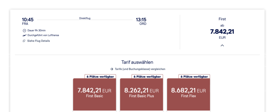Click the Tarif auswählen heading
The width and height of the screenshot is (280, 112).
coord(137,62)
